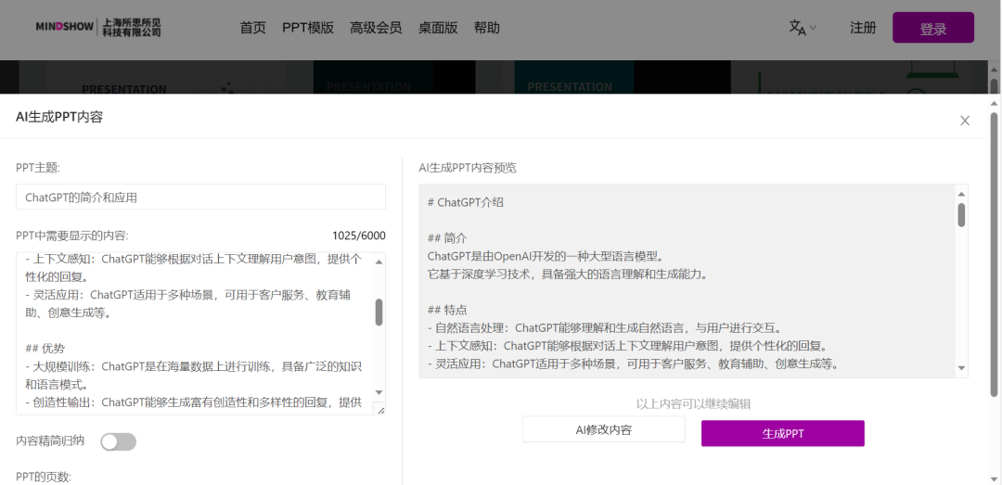Viewport: 1002px width, 485px height.
Task: Click the 注册 link
Action: pos(863,28)
